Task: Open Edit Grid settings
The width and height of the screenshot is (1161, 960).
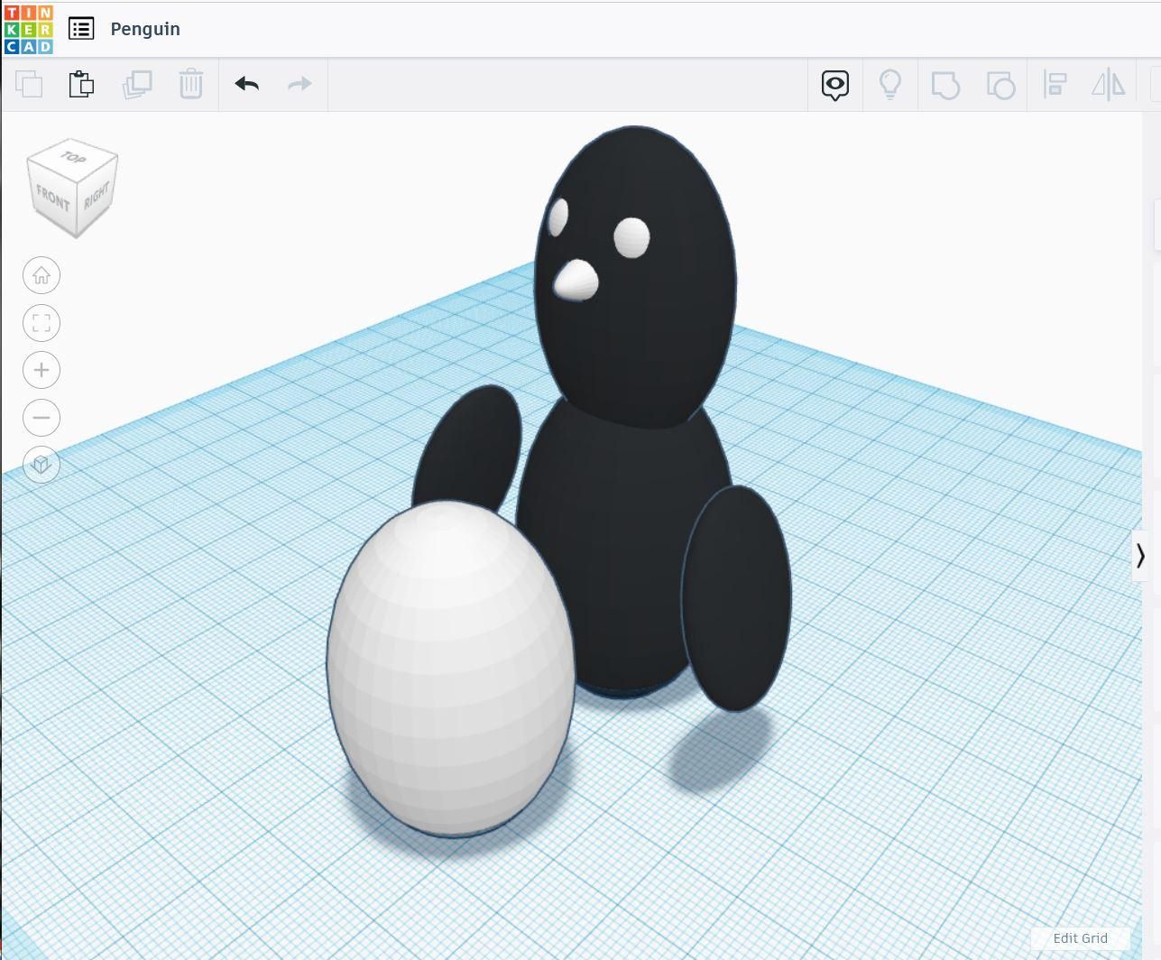Action: point(1080,938)
